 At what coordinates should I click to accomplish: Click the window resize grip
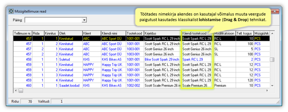pos(278,102)
